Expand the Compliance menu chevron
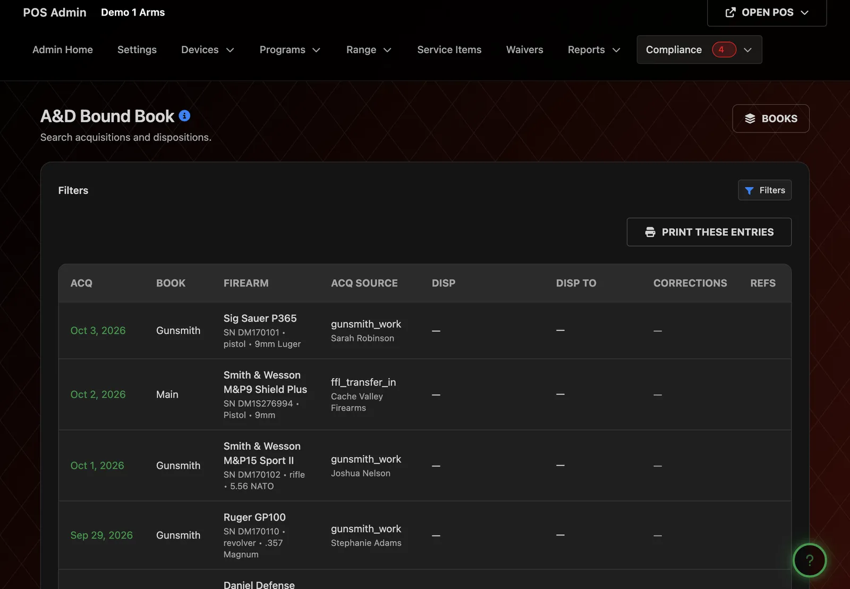 [x=747, y=50]
